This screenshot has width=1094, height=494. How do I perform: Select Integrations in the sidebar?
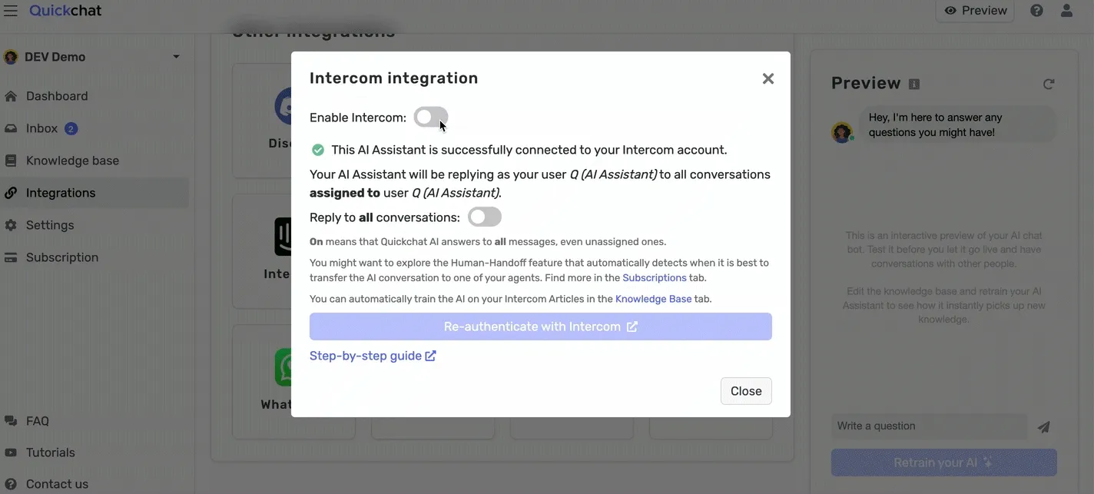point(94,193)
